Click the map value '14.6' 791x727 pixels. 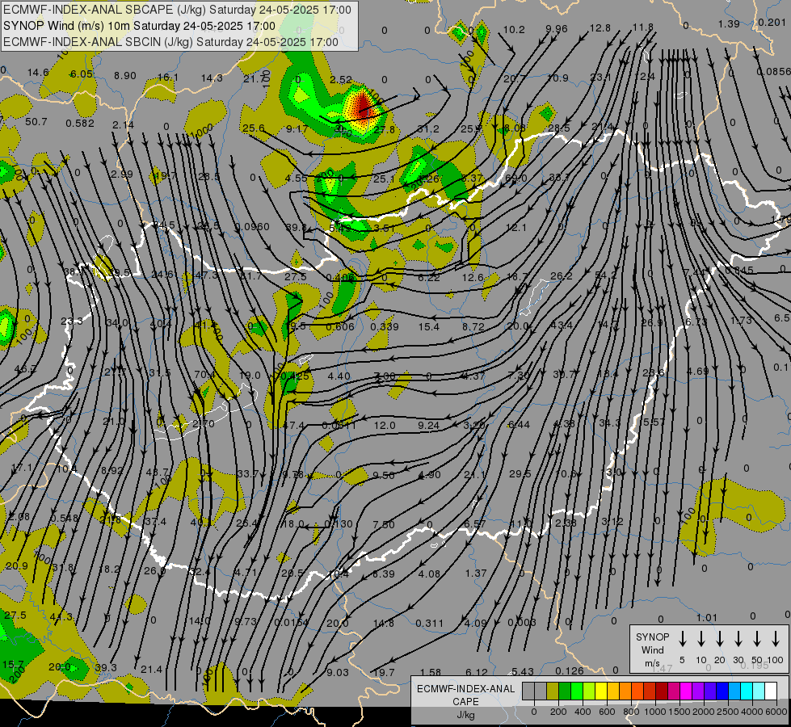point(38,73)
